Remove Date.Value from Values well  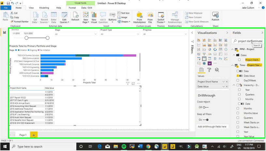point(227,87)
